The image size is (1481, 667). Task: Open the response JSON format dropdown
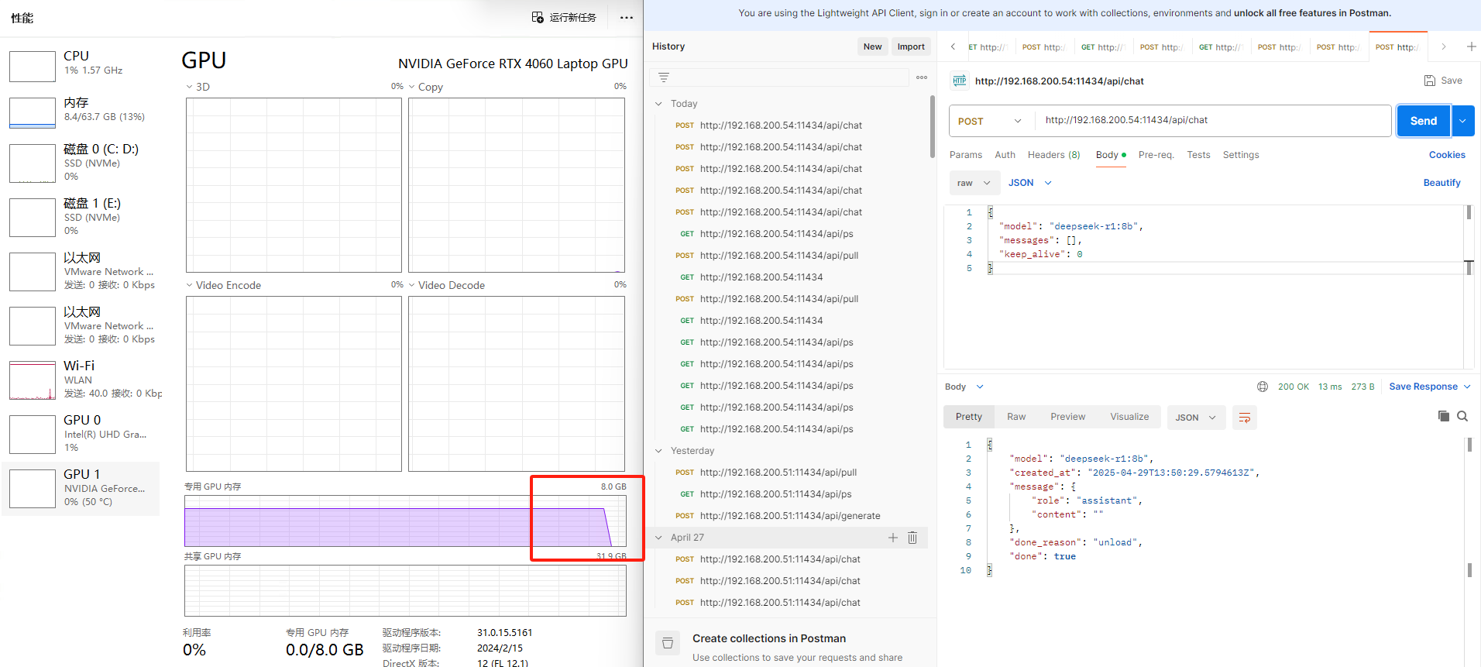point(1196,418)
